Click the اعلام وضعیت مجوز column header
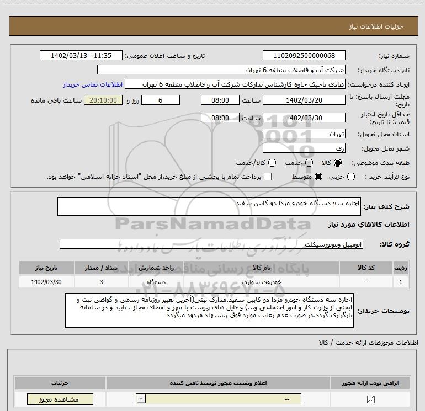425x411 pixels. [218, 383]
